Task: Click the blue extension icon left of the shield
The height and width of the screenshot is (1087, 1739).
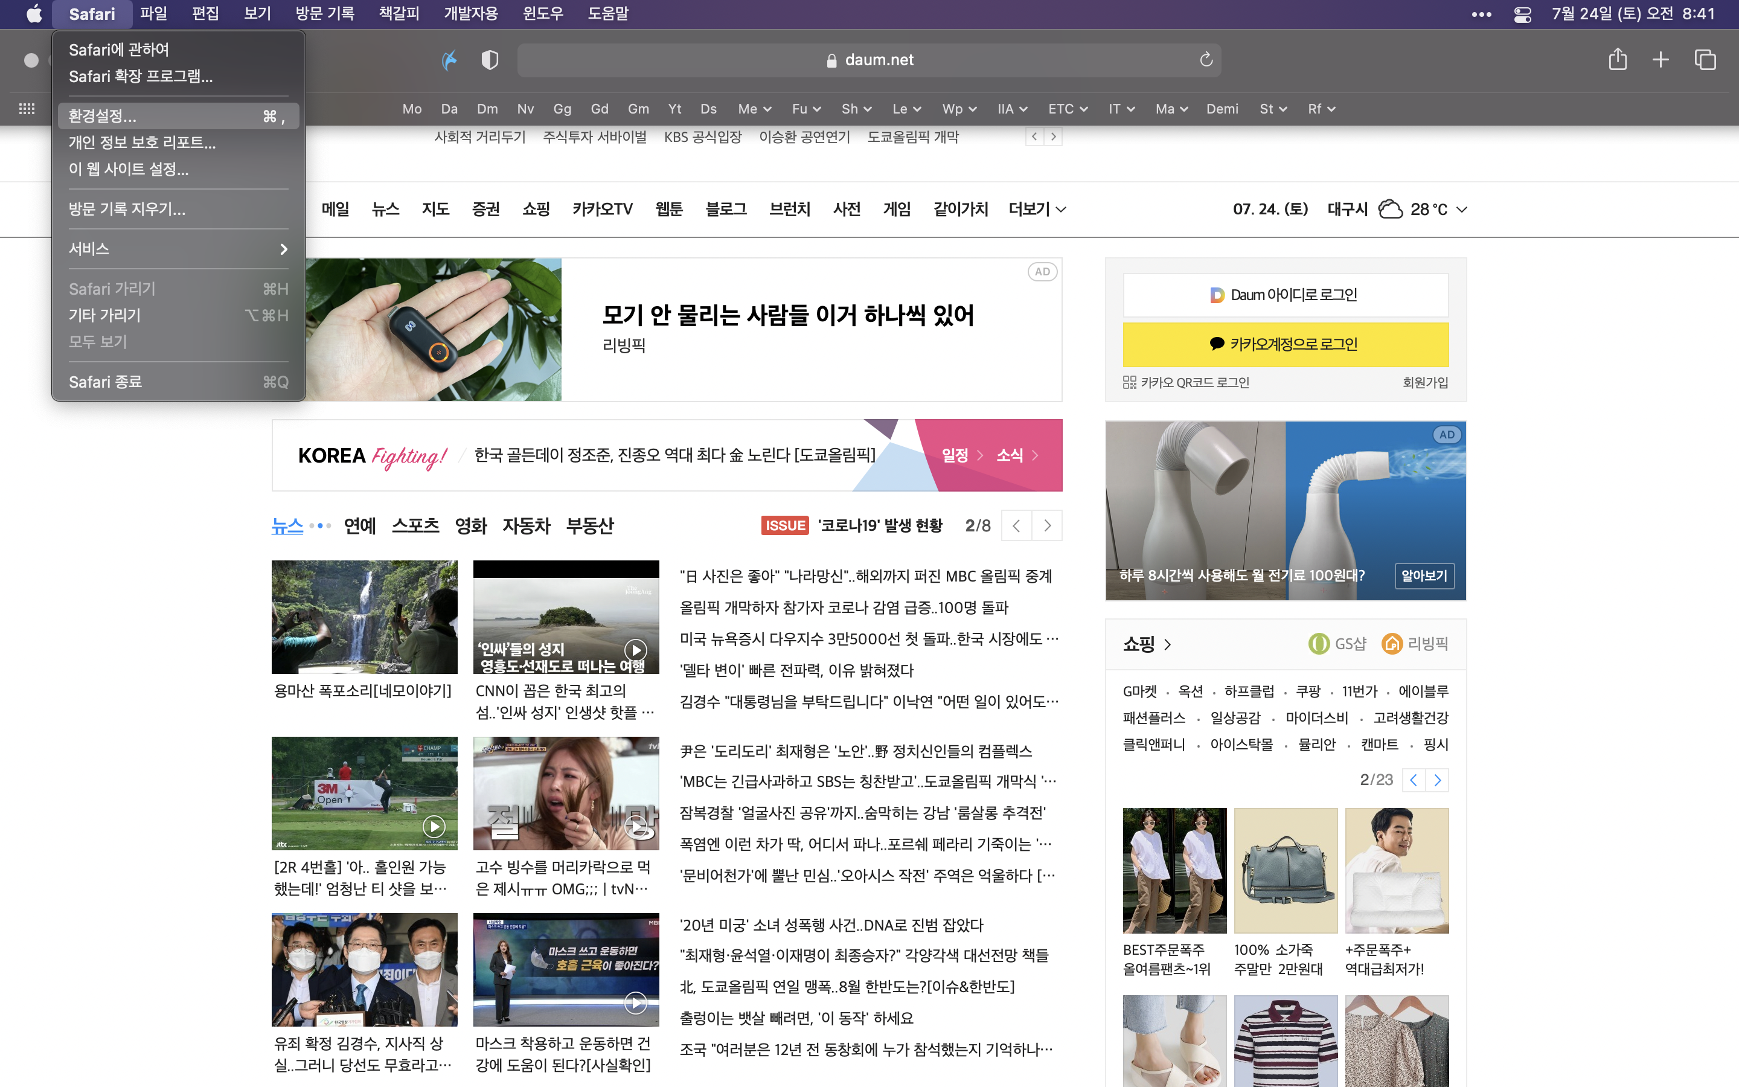Action: click(x=449, y=60)
